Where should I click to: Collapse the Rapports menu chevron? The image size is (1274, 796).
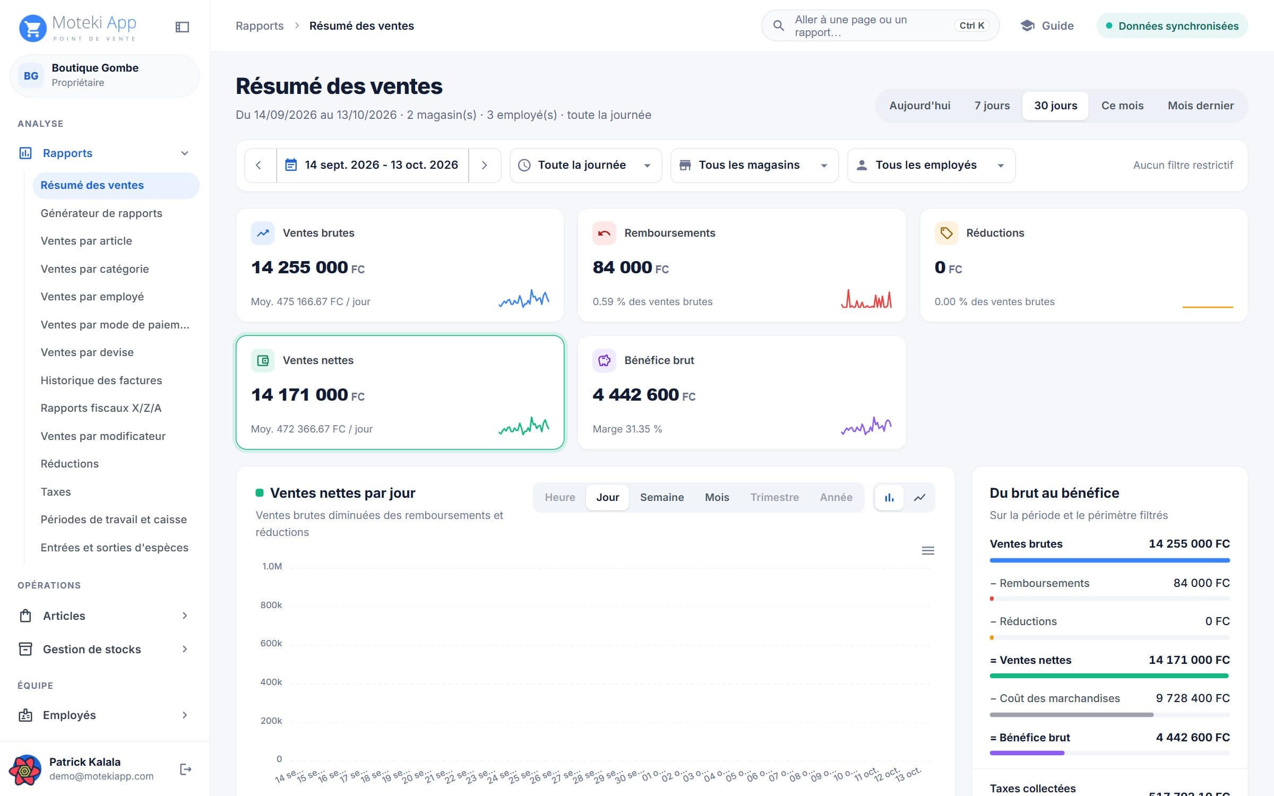(184, 153)
